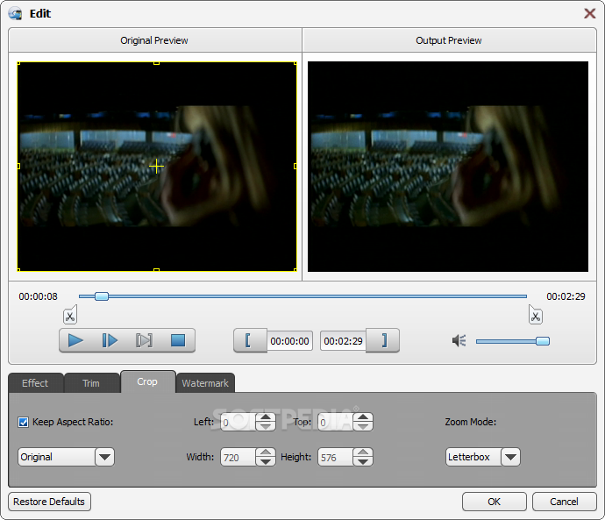Increase the Width value
The width and height of the screenshot is (605, 520).
266,452
